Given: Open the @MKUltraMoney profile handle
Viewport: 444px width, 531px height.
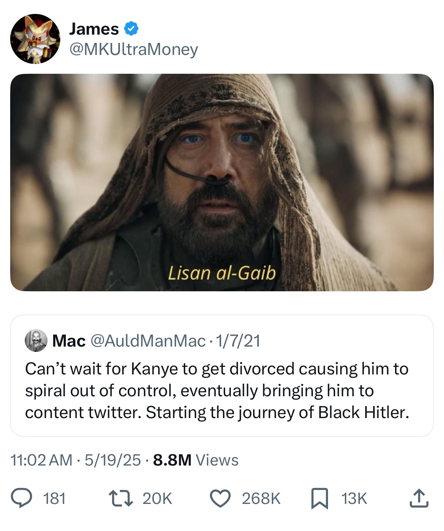Looking at the screenshot, I should pos(132,49).
